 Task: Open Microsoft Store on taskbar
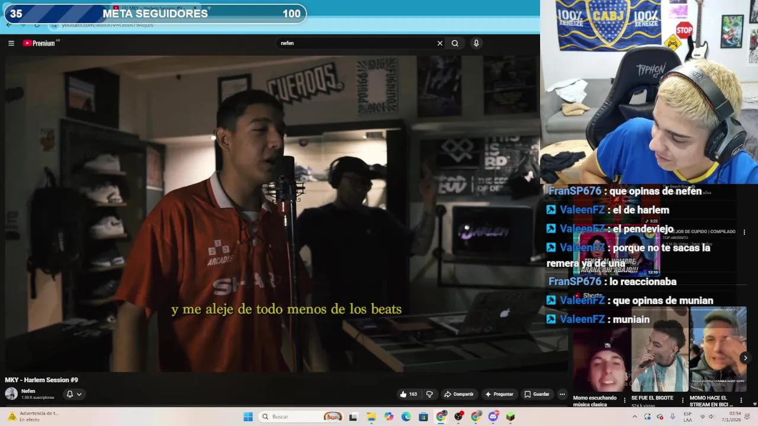tap(423, 417)
